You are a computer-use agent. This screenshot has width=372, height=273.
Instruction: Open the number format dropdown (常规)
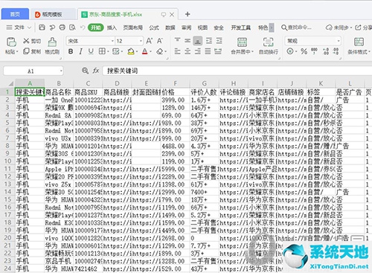pyautogui.click(x=339, y=41)
